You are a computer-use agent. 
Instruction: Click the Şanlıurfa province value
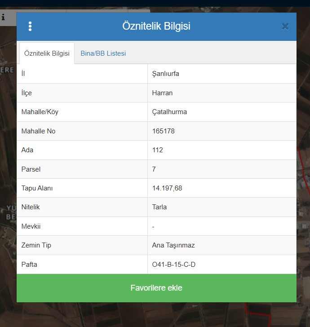pyautogui.click(x=166, y=74)
